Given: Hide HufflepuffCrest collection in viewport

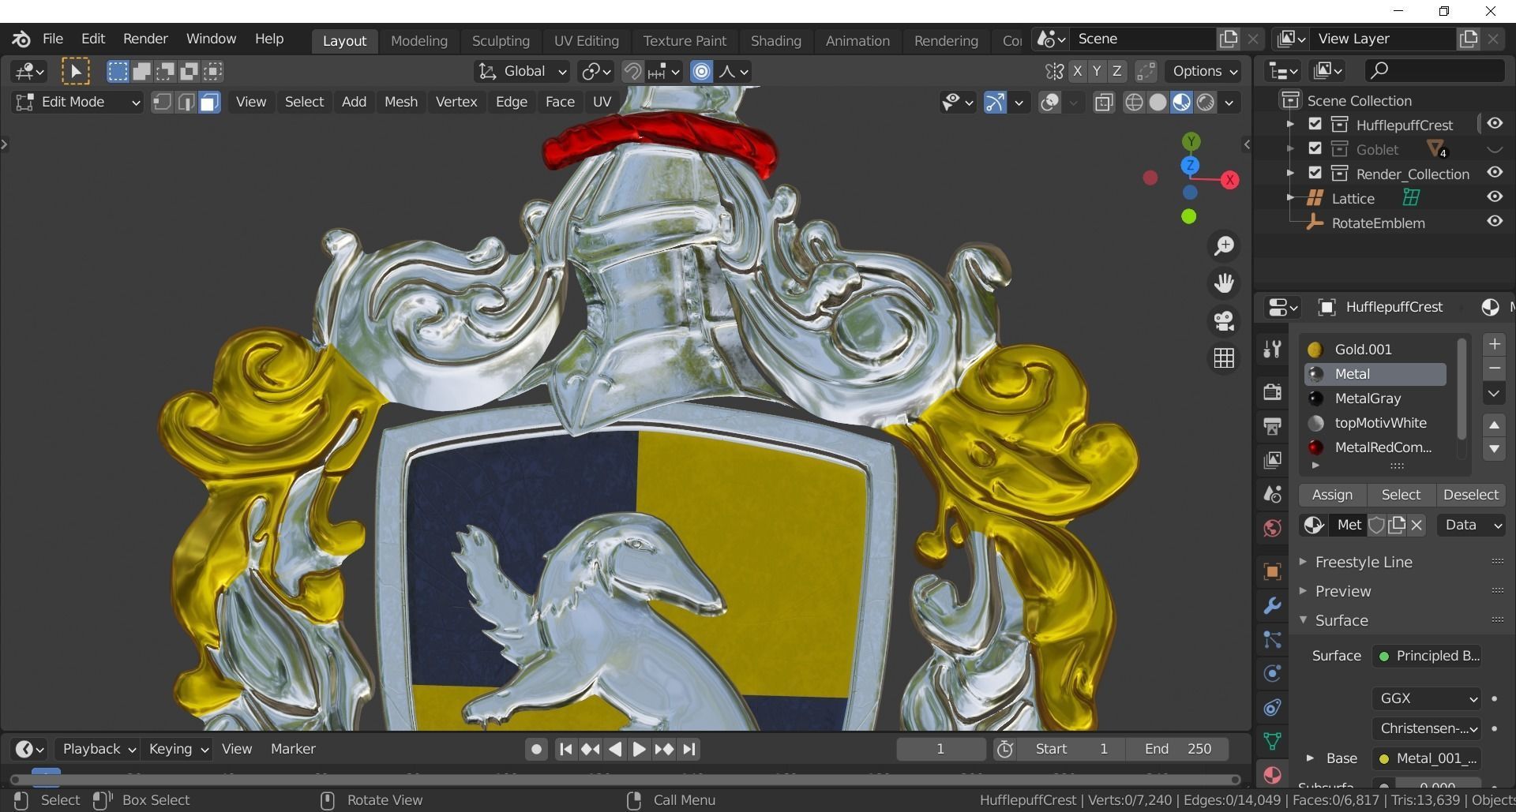Looking at the screenshot, I should [1495, 124].
